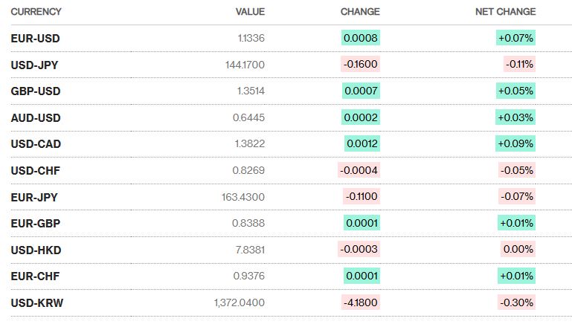Screen dimensions: 572x327
Task: Open the USD-CHF currency pair
Action: [35, 170]
